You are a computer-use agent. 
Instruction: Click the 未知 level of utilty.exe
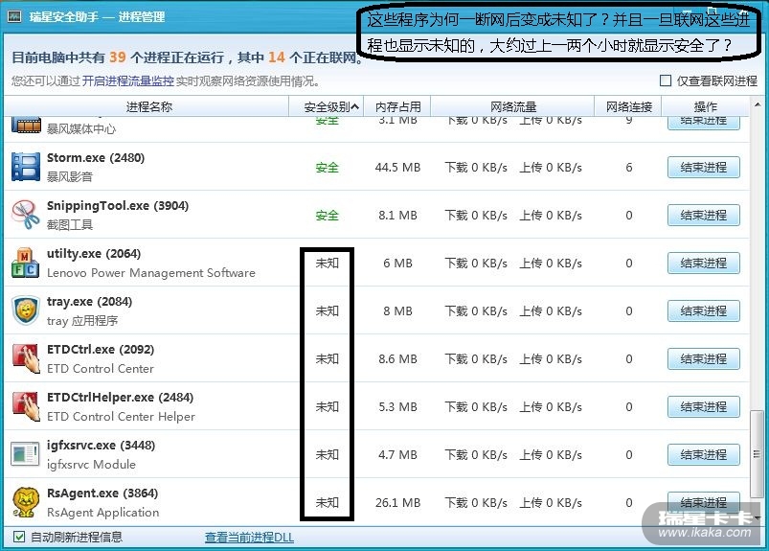click(328, 263)
